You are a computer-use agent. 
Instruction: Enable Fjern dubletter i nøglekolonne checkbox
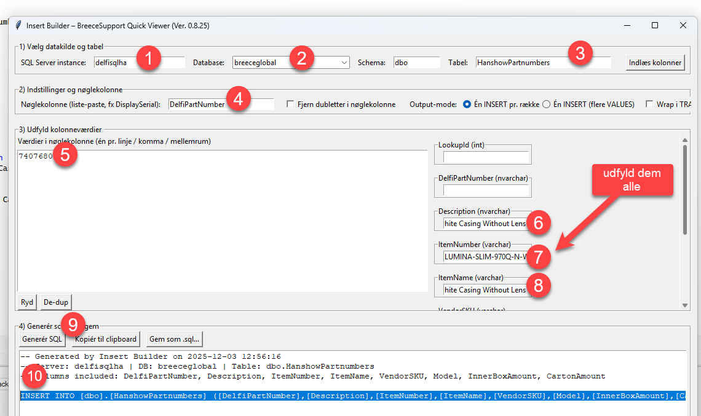(x=290, y=104)
